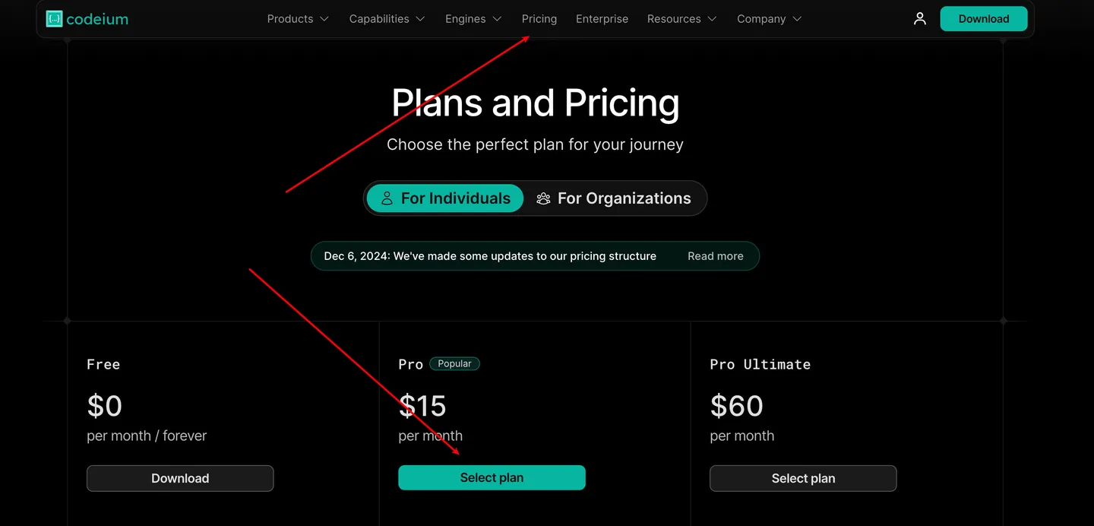Go to the Pricing page
The height and width of the screenshot is (526, 1094).
(539, 19)
